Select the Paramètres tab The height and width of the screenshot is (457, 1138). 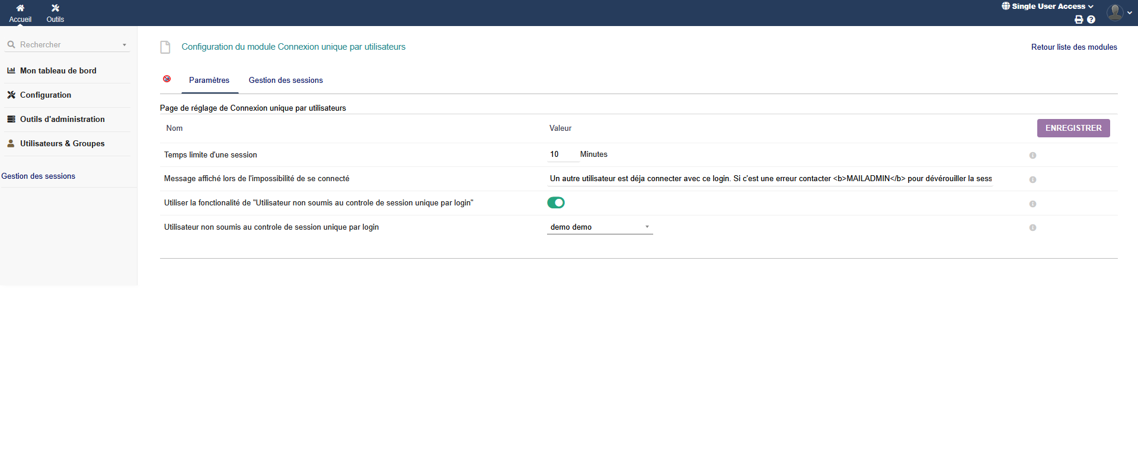[209, 81]
